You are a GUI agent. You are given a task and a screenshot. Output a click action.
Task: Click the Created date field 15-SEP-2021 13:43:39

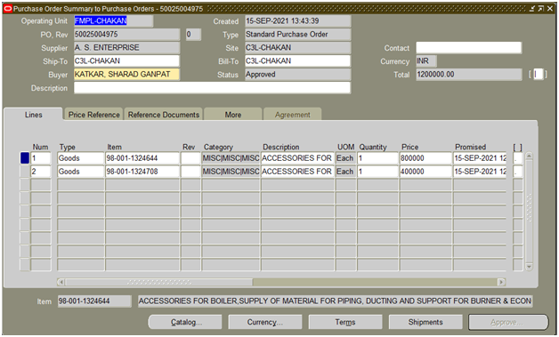tap(297, 21)
